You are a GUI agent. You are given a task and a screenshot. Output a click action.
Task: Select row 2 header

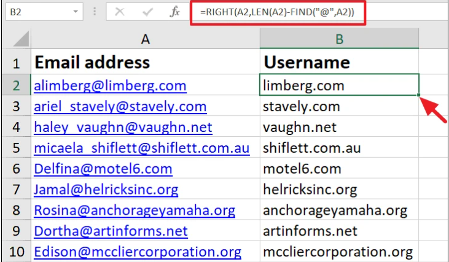coord(17,85)
